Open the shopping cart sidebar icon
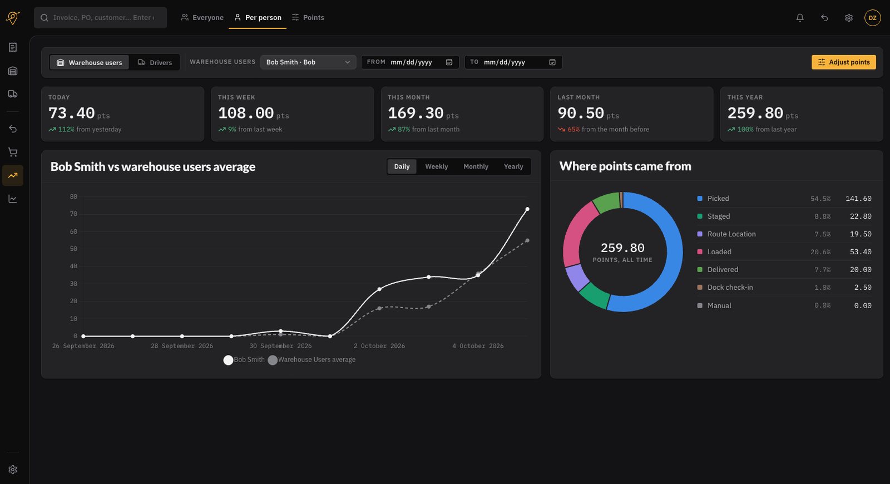 tap(13, 152)
